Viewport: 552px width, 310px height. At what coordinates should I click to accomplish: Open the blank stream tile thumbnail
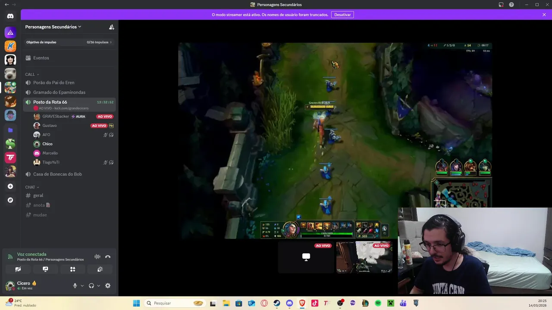pos(306,257)
